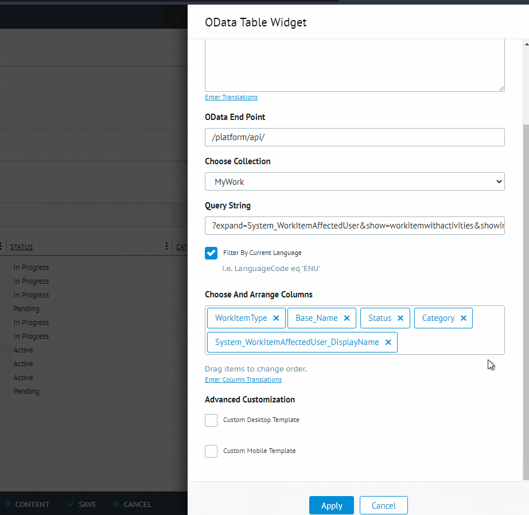The width and height of the screenshot is (529, 515).
Task: Click the plus Content icon
Action: [x=8, y=504]
